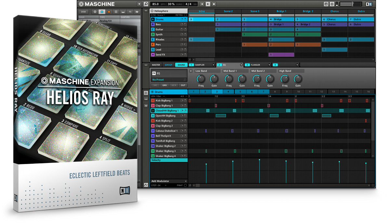The width and height of the screenshot is (390, 223).
Task: Switch to the SOUND tab
Action: [x=181, y=65]
